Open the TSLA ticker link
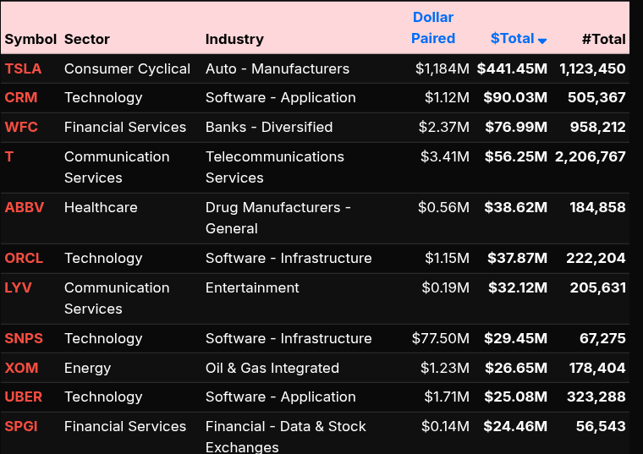 (23, 68)
